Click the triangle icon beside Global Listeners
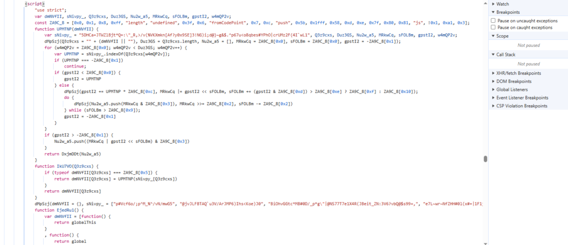This screenshot has height=245, width=568. point(493,90)
